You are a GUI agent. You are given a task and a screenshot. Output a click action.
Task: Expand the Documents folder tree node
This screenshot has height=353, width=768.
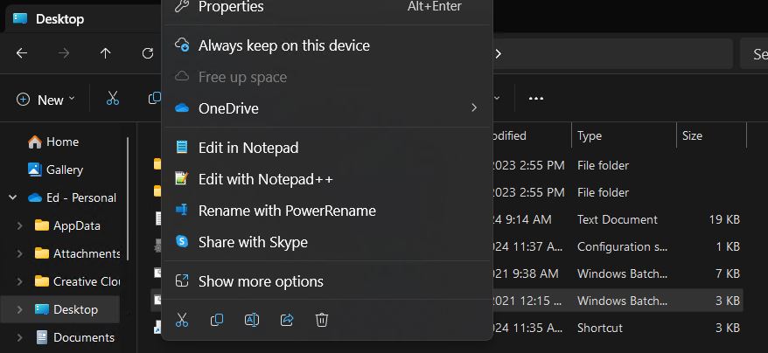pos(19,337)
